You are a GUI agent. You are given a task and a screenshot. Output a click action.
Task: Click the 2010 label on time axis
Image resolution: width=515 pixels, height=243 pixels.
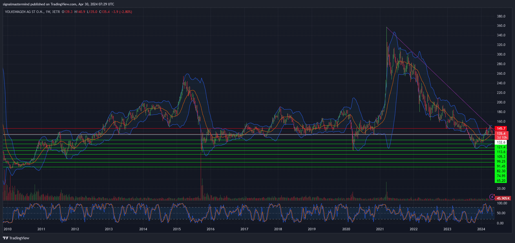8,229
